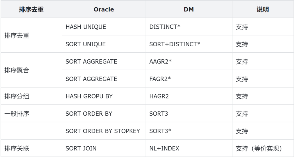294x157 pixels.
Task: Click the DM column header
Action: click(189, 10)
